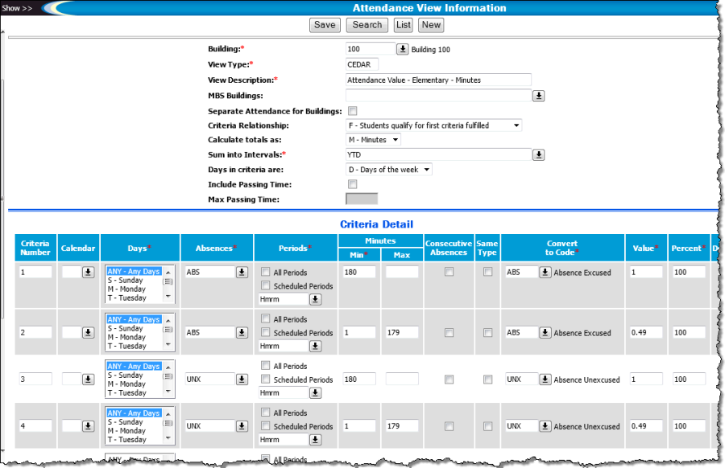Enable the Include Passing Time checkbox

352,184
